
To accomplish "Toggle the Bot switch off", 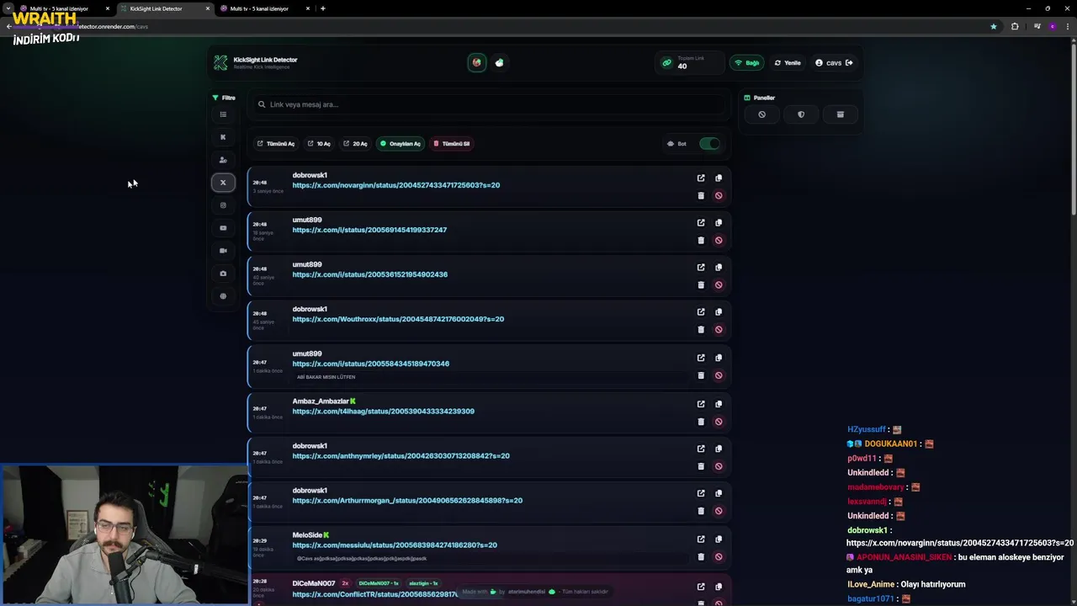I will point(709,144).
